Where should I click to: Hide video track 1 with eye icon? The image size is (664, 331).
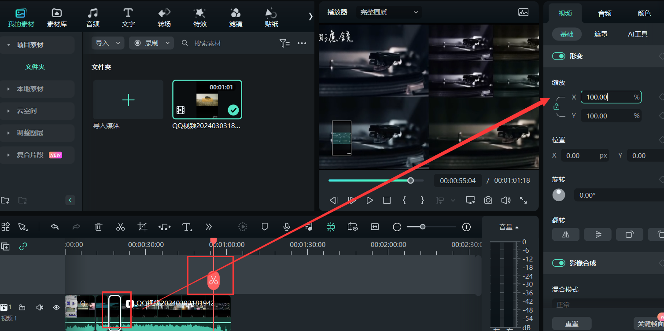pyautogui.click(x=56, y=308)
